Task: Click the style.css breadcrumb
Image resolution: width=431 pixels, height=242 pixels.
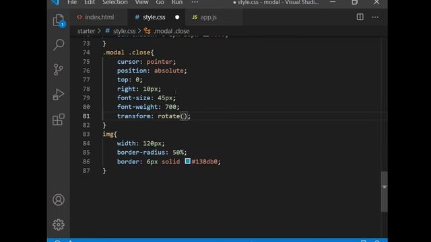Action: click(x=124, y=31)
